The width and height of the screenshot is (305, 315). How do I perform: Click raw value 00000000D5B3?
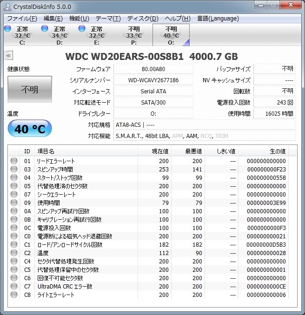click(266, 245)
